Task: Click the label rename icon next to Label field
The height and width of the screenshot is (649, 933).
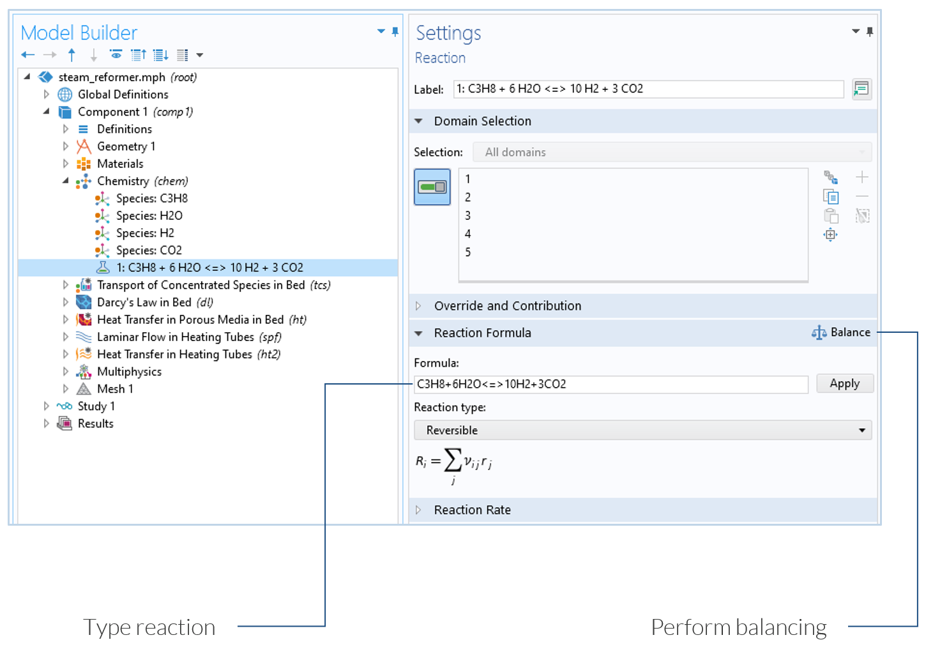Action: pos(861,89)
